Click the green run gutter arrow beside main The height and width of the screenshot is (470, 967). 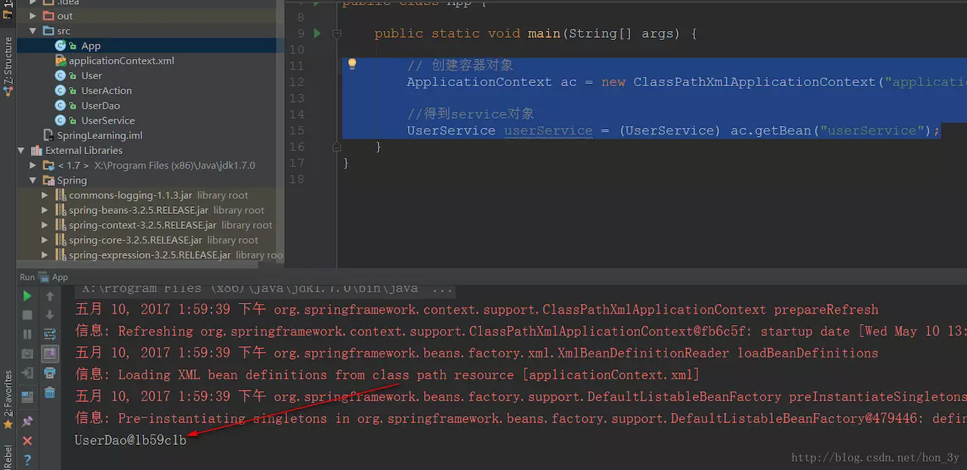coord(317,33)
